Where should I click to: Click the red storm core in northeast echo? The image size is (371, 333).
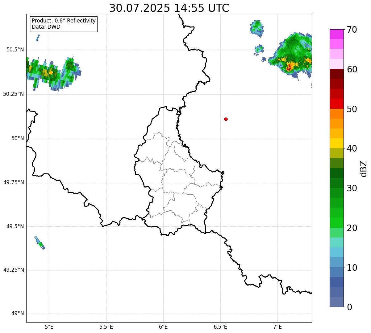tap(289, 67)
